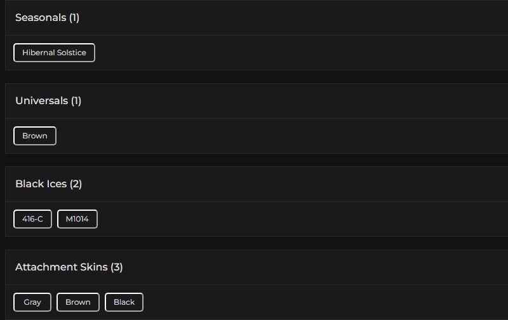Click blank header area right of Black Ices title
The image size is (508, 320).
coord(286,184)
